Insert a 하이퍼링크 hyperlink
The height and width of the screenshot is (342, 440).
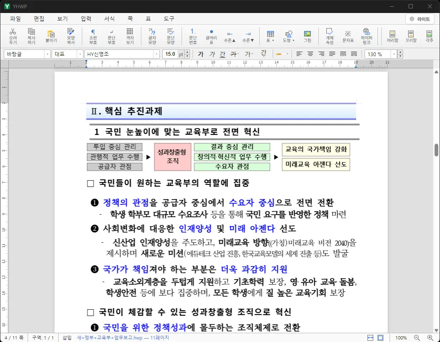pos(367,36)
